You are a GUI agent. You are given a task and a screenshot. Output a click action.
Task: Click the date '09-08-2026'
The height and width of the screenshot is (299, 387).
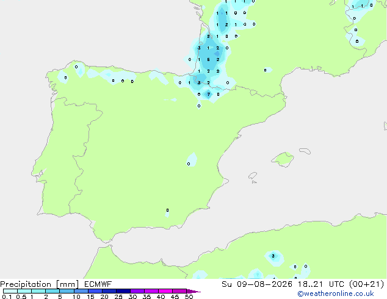[x=264, y=284]
